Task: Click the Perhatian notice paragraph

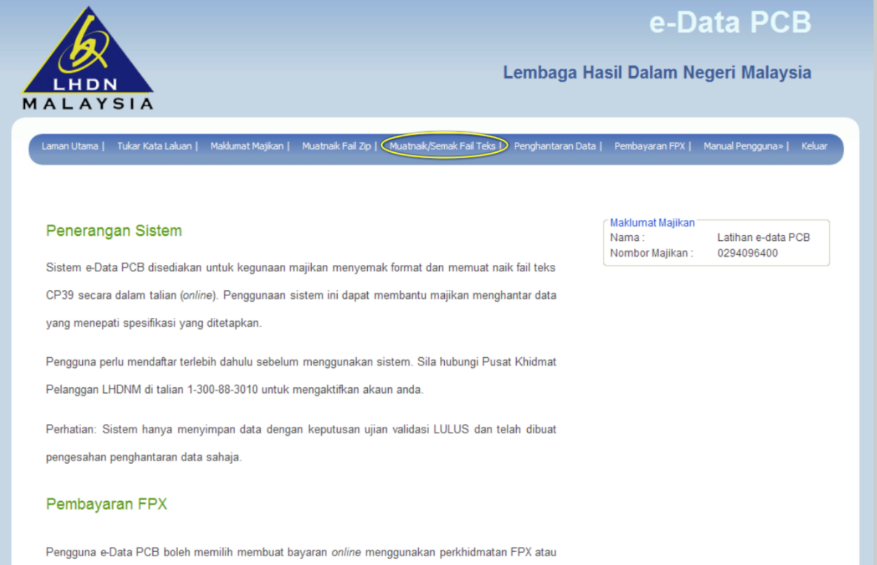Action: coord(301,443)
